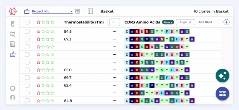The width and height of the screenshot is (239, 110).
Task: Click Thermostability (Tm) column header
Action: point(84,22)
